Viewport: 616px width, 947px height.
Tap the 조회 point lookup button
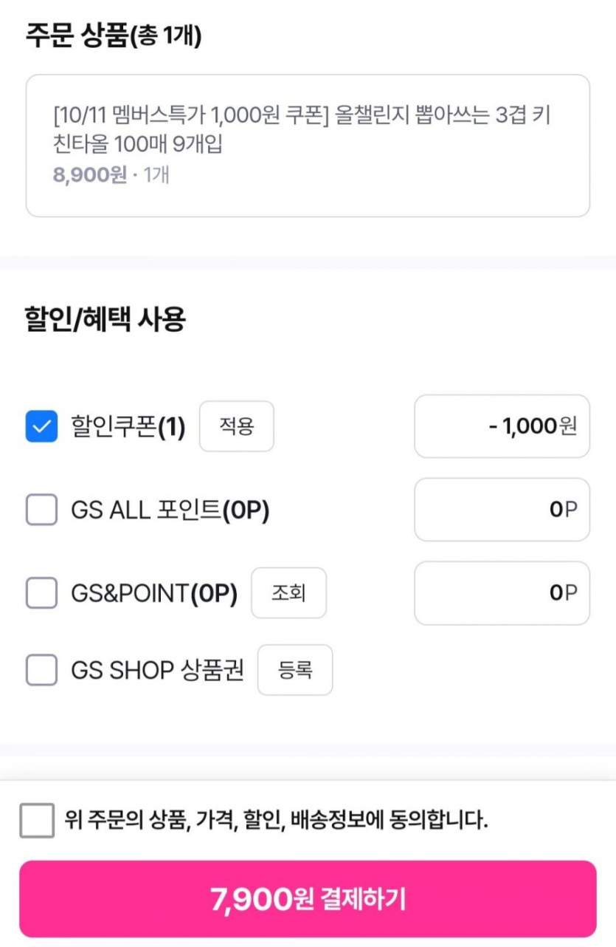[288, 593]
